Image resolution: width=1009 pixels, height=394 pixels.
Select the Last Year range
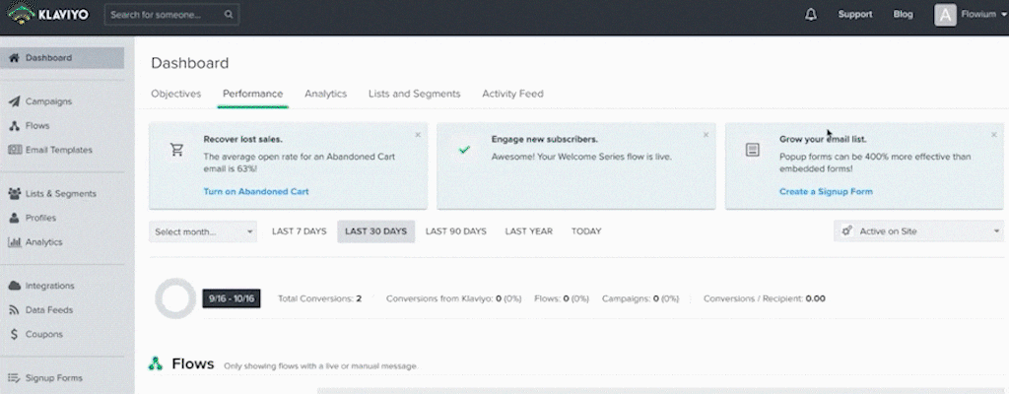pyautogui.click(x=529, y=231)
